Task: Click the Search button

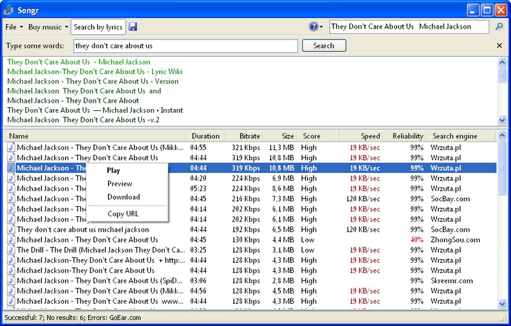Action: [324, 45]
